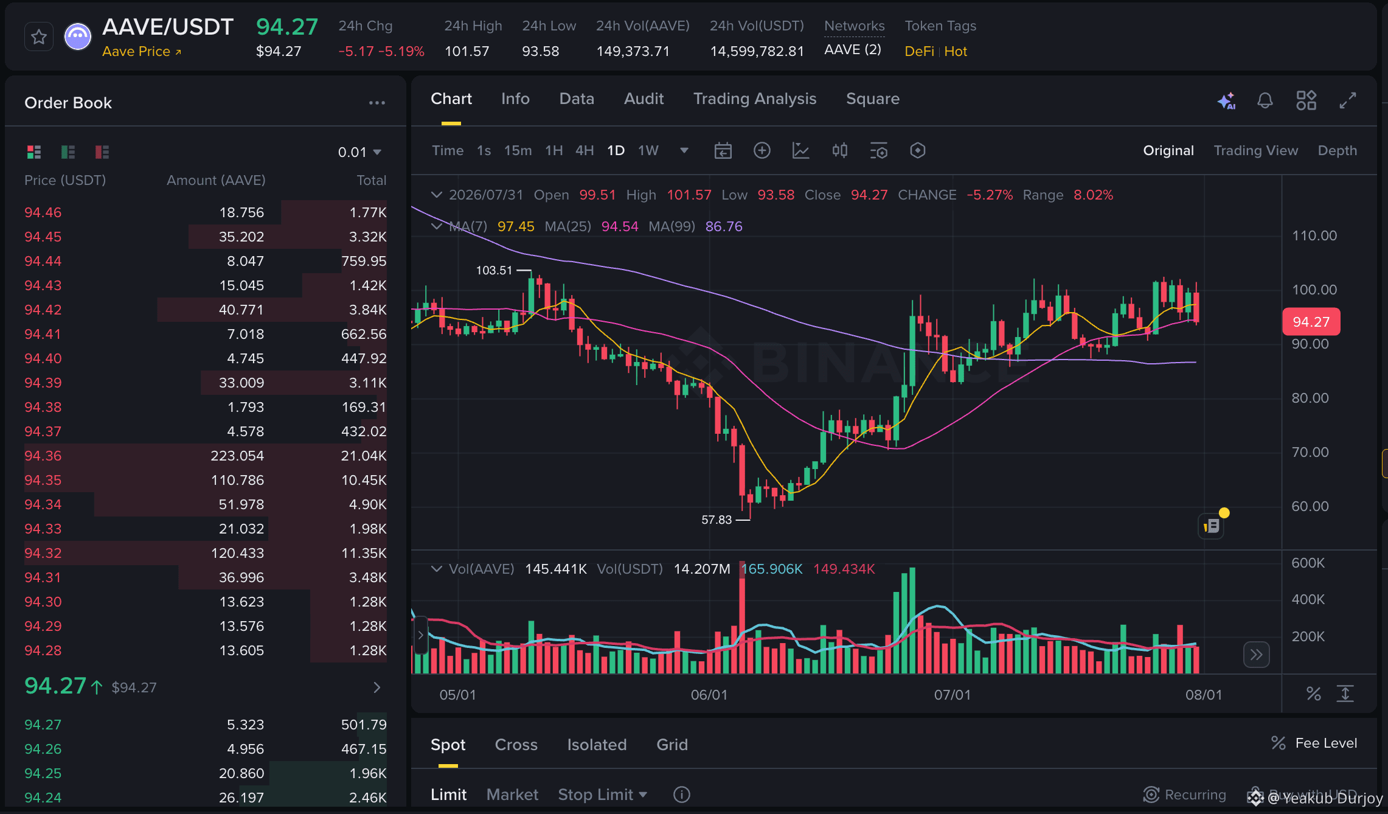Select the Spot trading tab
The width and height of the screenshot is (1388, 814).
pyautogui.click(x=448, y=745)
